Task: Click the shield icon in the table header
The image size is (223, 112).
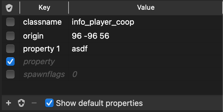Action: pos(9,8)
